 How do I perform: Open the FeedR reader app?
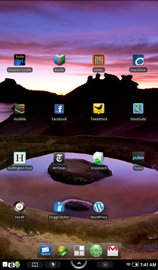(20, 207)
